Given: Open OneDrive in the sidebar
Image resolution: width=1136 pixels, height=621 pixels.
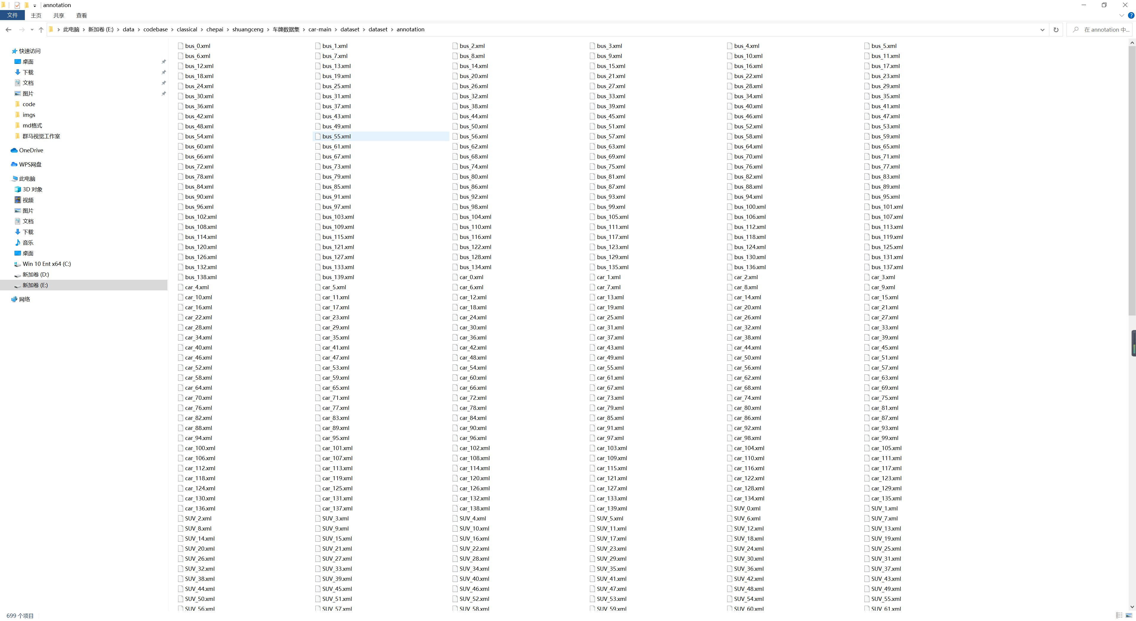Looking at the screenshot, I should click(x=31, y=150).
